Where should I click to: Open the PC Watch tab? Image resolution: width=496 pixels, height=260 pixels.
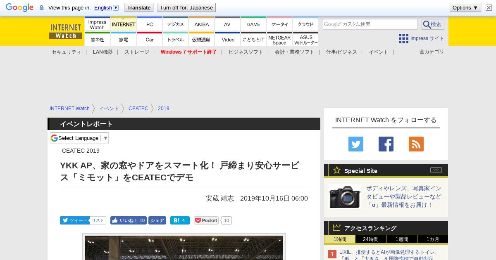(149, 24)
